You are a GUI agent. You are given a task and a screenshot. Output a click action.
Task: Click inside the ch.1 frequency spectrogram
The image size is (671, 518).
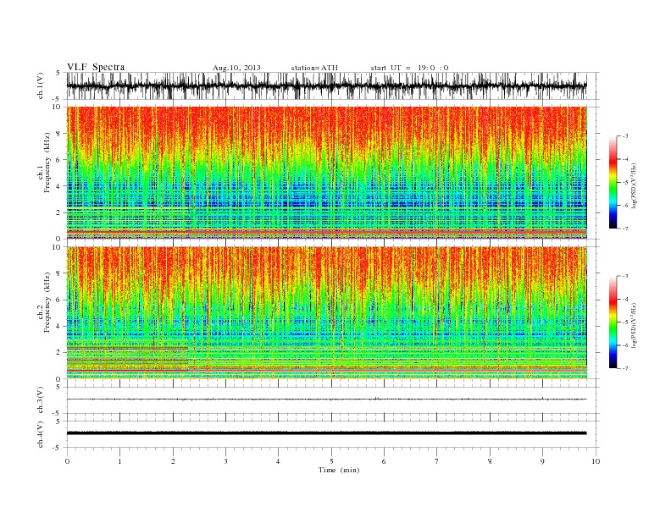pyautogui.click(x=326, y=173)
